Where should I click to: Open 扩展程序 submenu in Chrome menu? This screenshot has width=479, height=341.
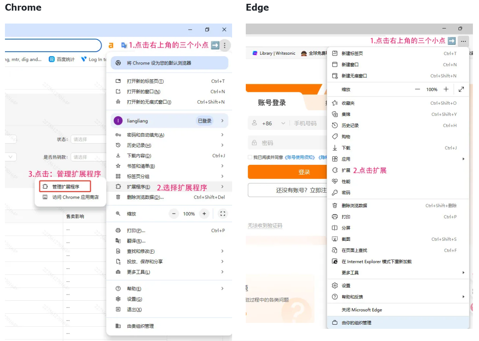click(169, 187)
